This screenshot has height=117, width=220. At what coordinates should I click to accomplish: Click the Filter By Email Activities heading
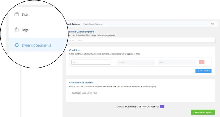[81, 83]
